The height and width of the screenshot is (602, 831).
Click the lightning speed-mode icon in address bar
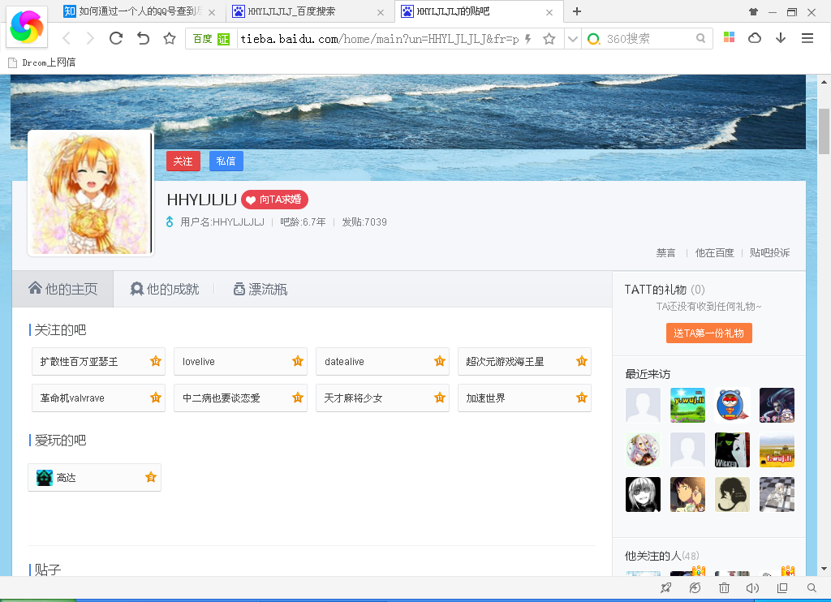tap(527, 39)
